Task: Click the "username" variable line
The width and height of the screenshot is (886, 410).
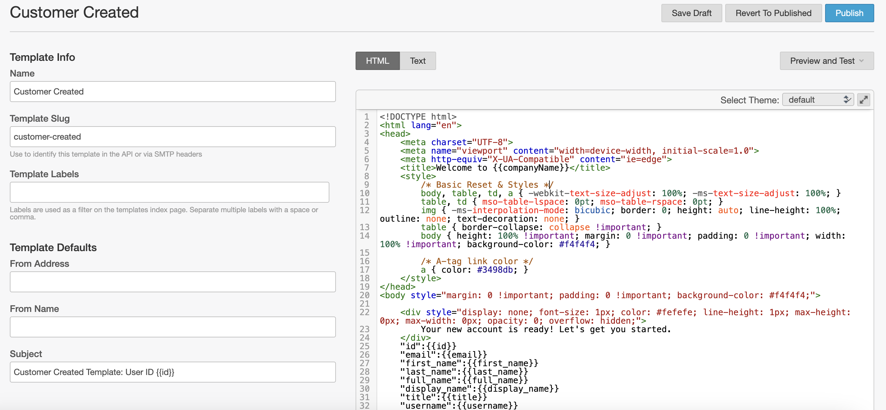Action: [x=459, y=405]
